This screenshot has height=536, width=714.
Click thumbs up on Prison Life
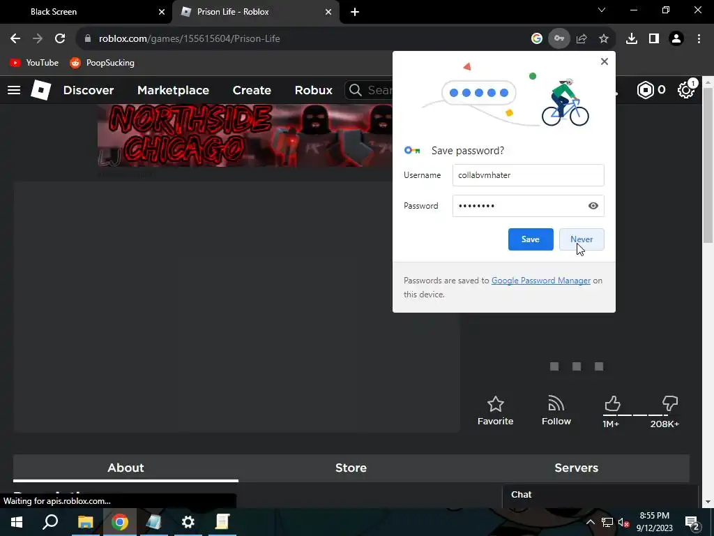pyautogui.click(x=612, y=404)
